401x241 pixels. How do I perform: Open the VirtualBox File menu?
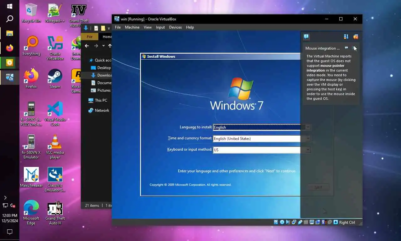pos(118,27)
